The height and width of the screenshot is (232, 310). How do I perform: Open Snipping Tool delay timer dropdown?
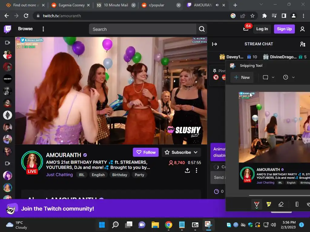click(x=293, y=77)
